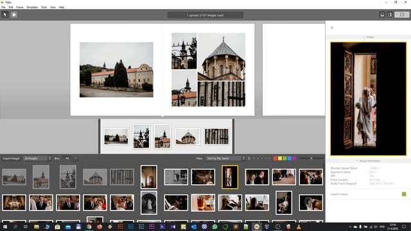Open the File menu
The image size is (411, 231).
pyautogui.click(x=3, y=7)
